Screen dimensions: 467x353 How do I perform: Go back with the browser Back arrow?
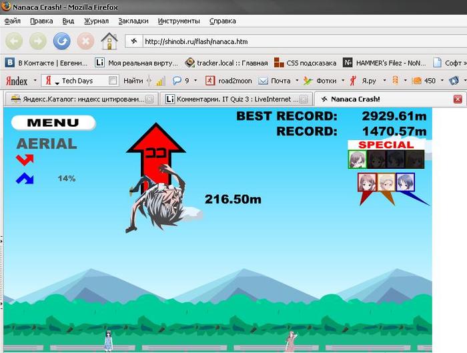(x=14, y=41)
